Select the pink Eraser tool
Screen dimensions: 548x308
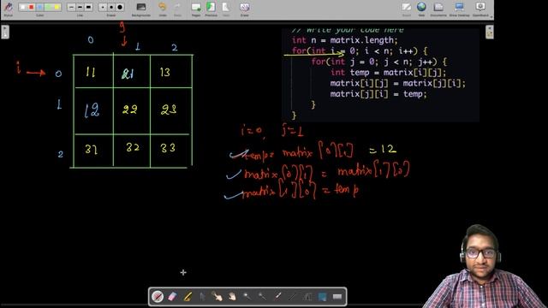(172, 297)
